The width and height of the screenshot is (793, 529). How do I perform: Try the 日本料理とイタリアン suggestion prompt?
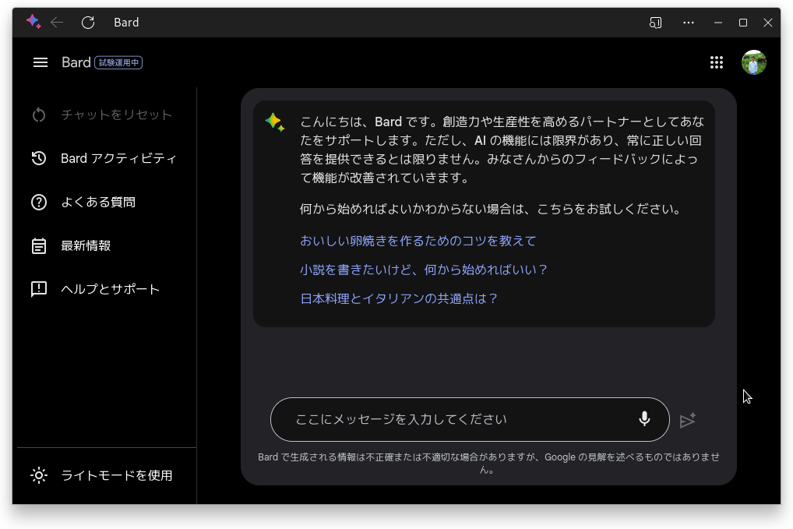pos(399,298)
